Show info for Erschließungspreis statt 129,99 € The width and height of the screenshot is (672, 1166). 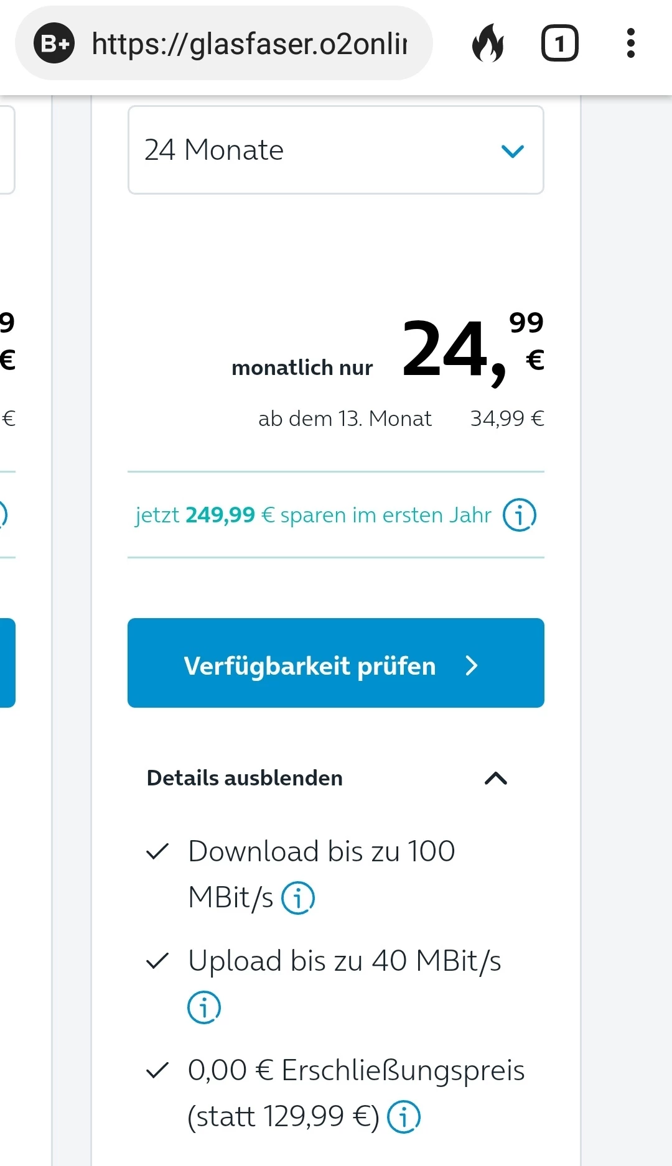(x=404, y=1117)
